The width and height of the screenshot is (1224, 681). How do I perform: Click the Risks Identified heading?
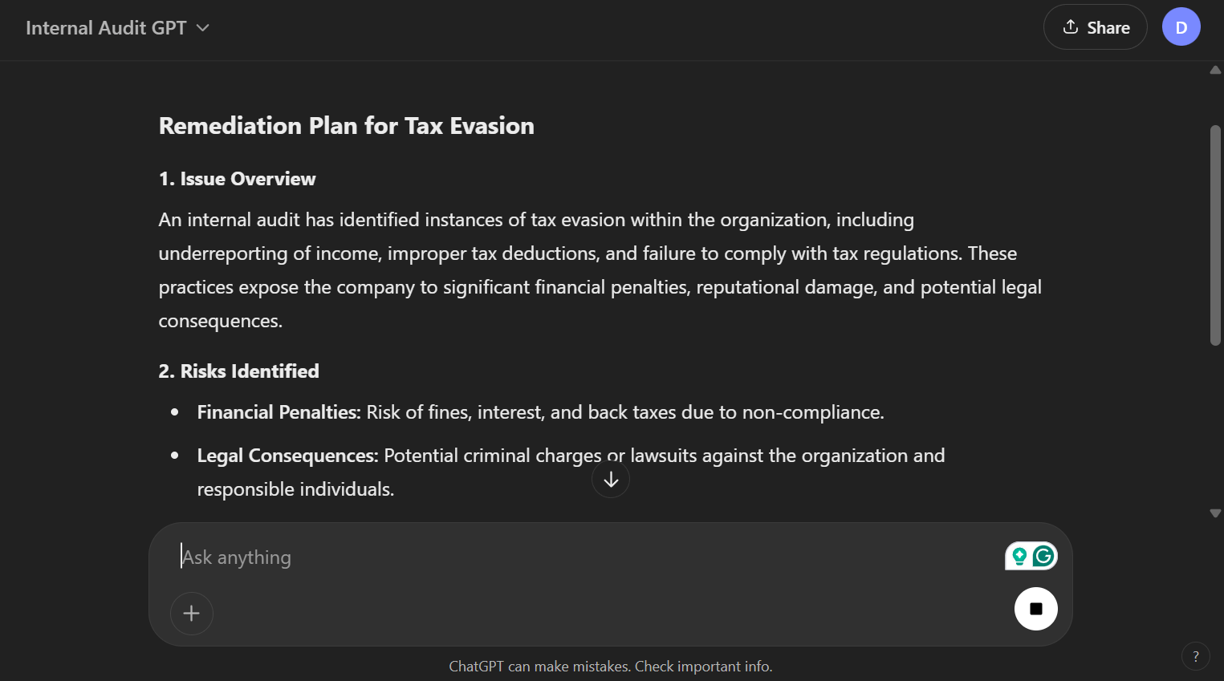[238, 371]
